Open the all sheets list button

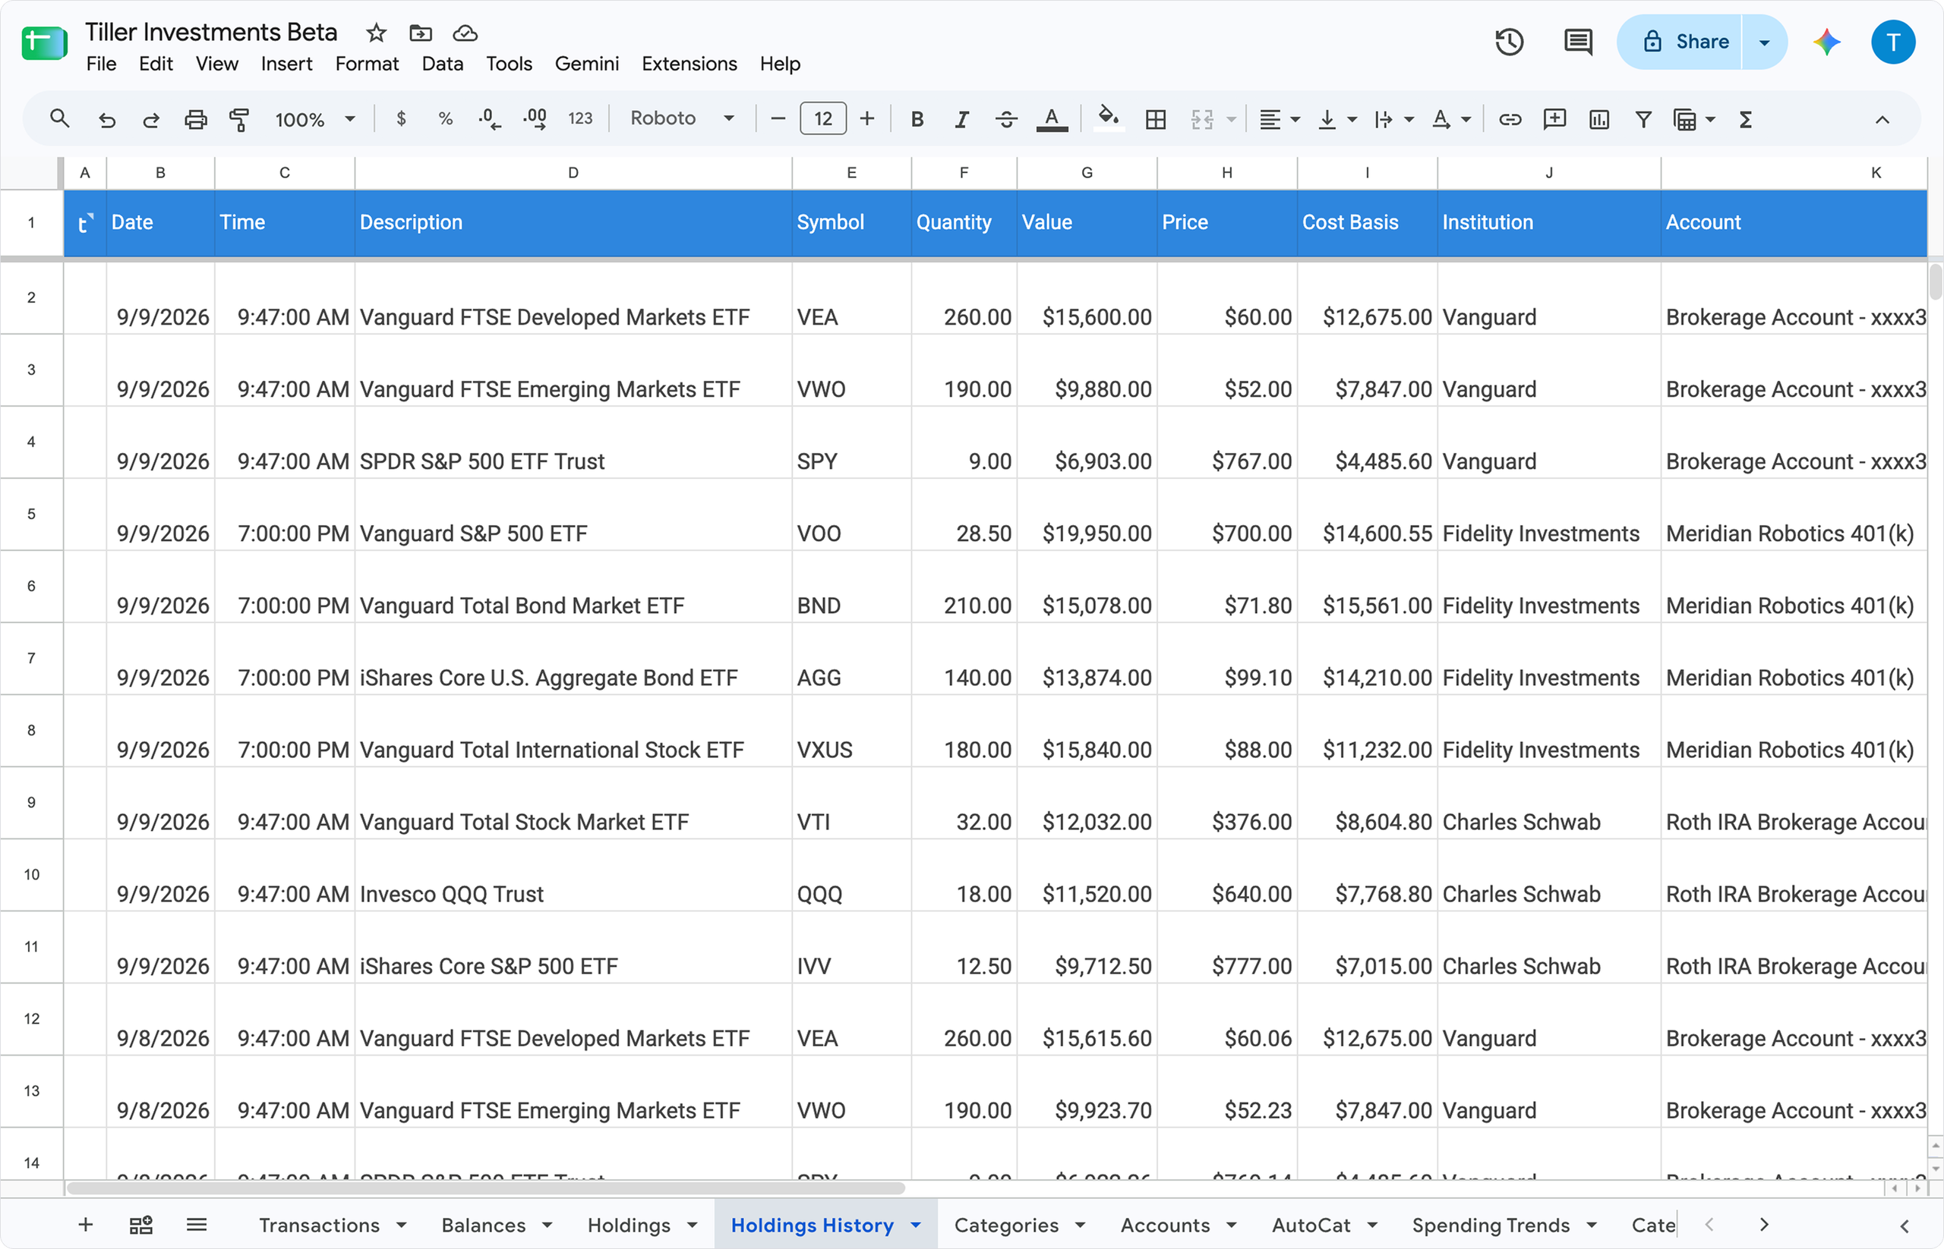[x=197, y=1225]
